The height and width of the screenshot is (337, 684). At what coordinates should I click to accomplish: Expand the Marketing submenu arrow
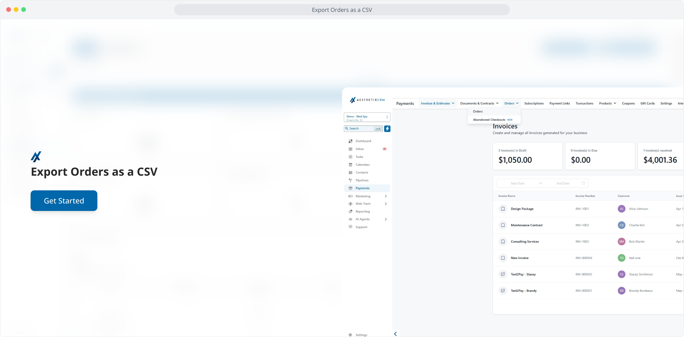coord(386,196)
